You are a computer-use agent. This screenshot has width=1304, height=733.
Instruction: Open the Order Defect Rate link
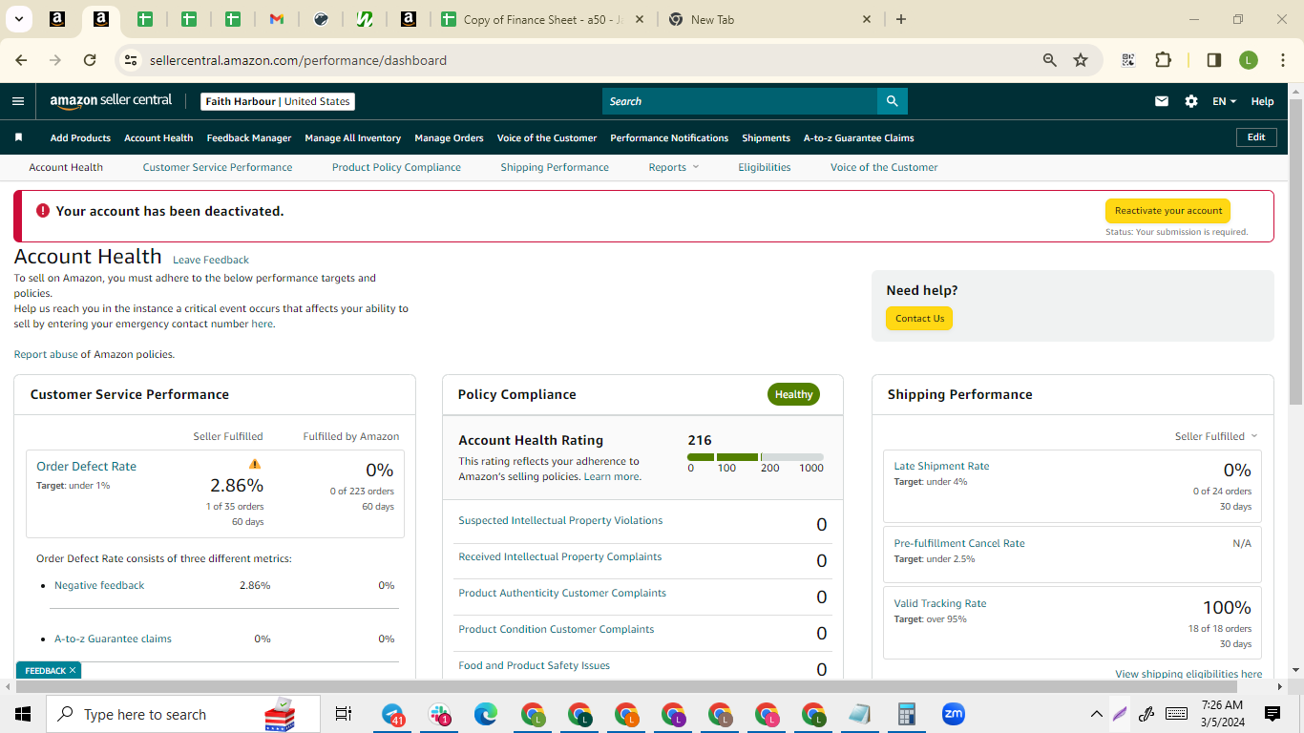[86, 466]
